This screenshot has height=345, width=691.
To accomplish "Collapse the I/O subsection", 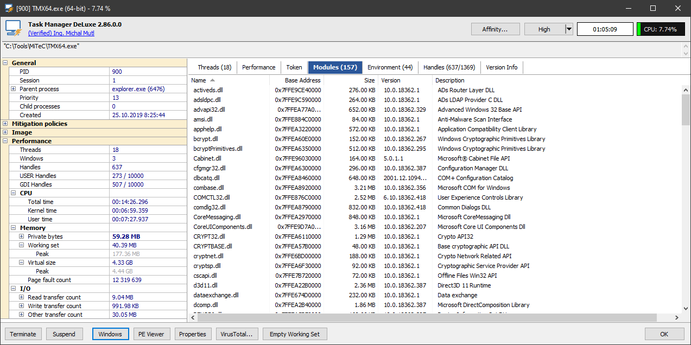I will coord(14,289).
